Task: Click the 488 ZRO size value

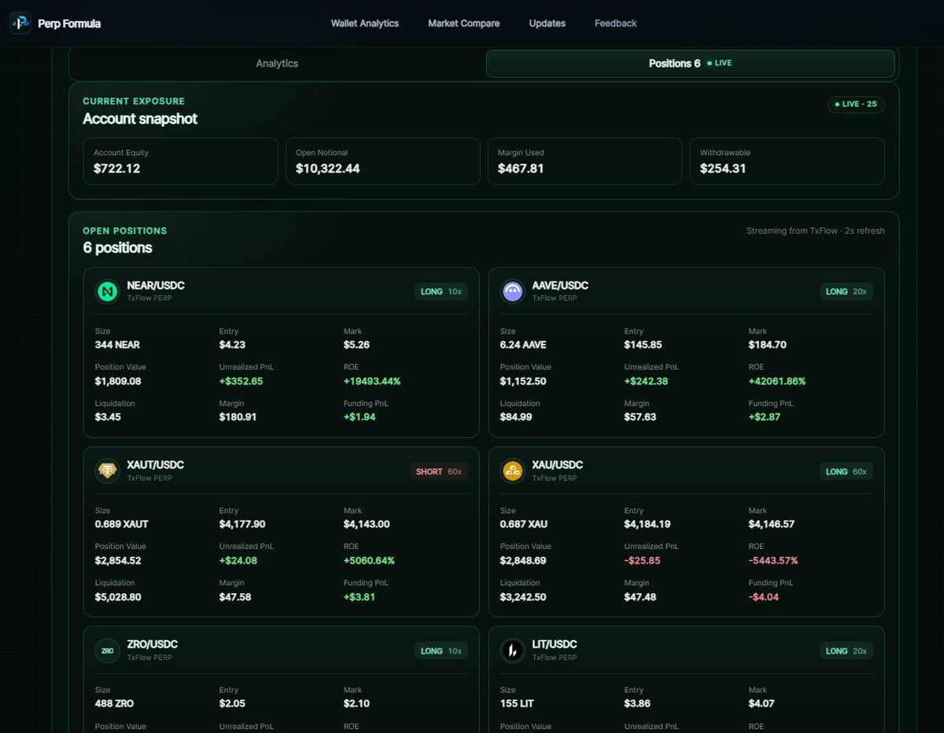Action: click(115, 703)
